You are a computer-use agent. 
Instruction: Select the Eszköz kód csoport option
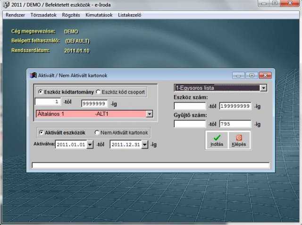coord(99,92)
